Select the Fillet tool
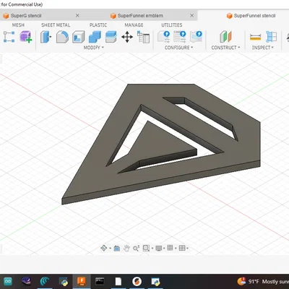The height and width of the screenshot is (289, 289). coord(62,37)
